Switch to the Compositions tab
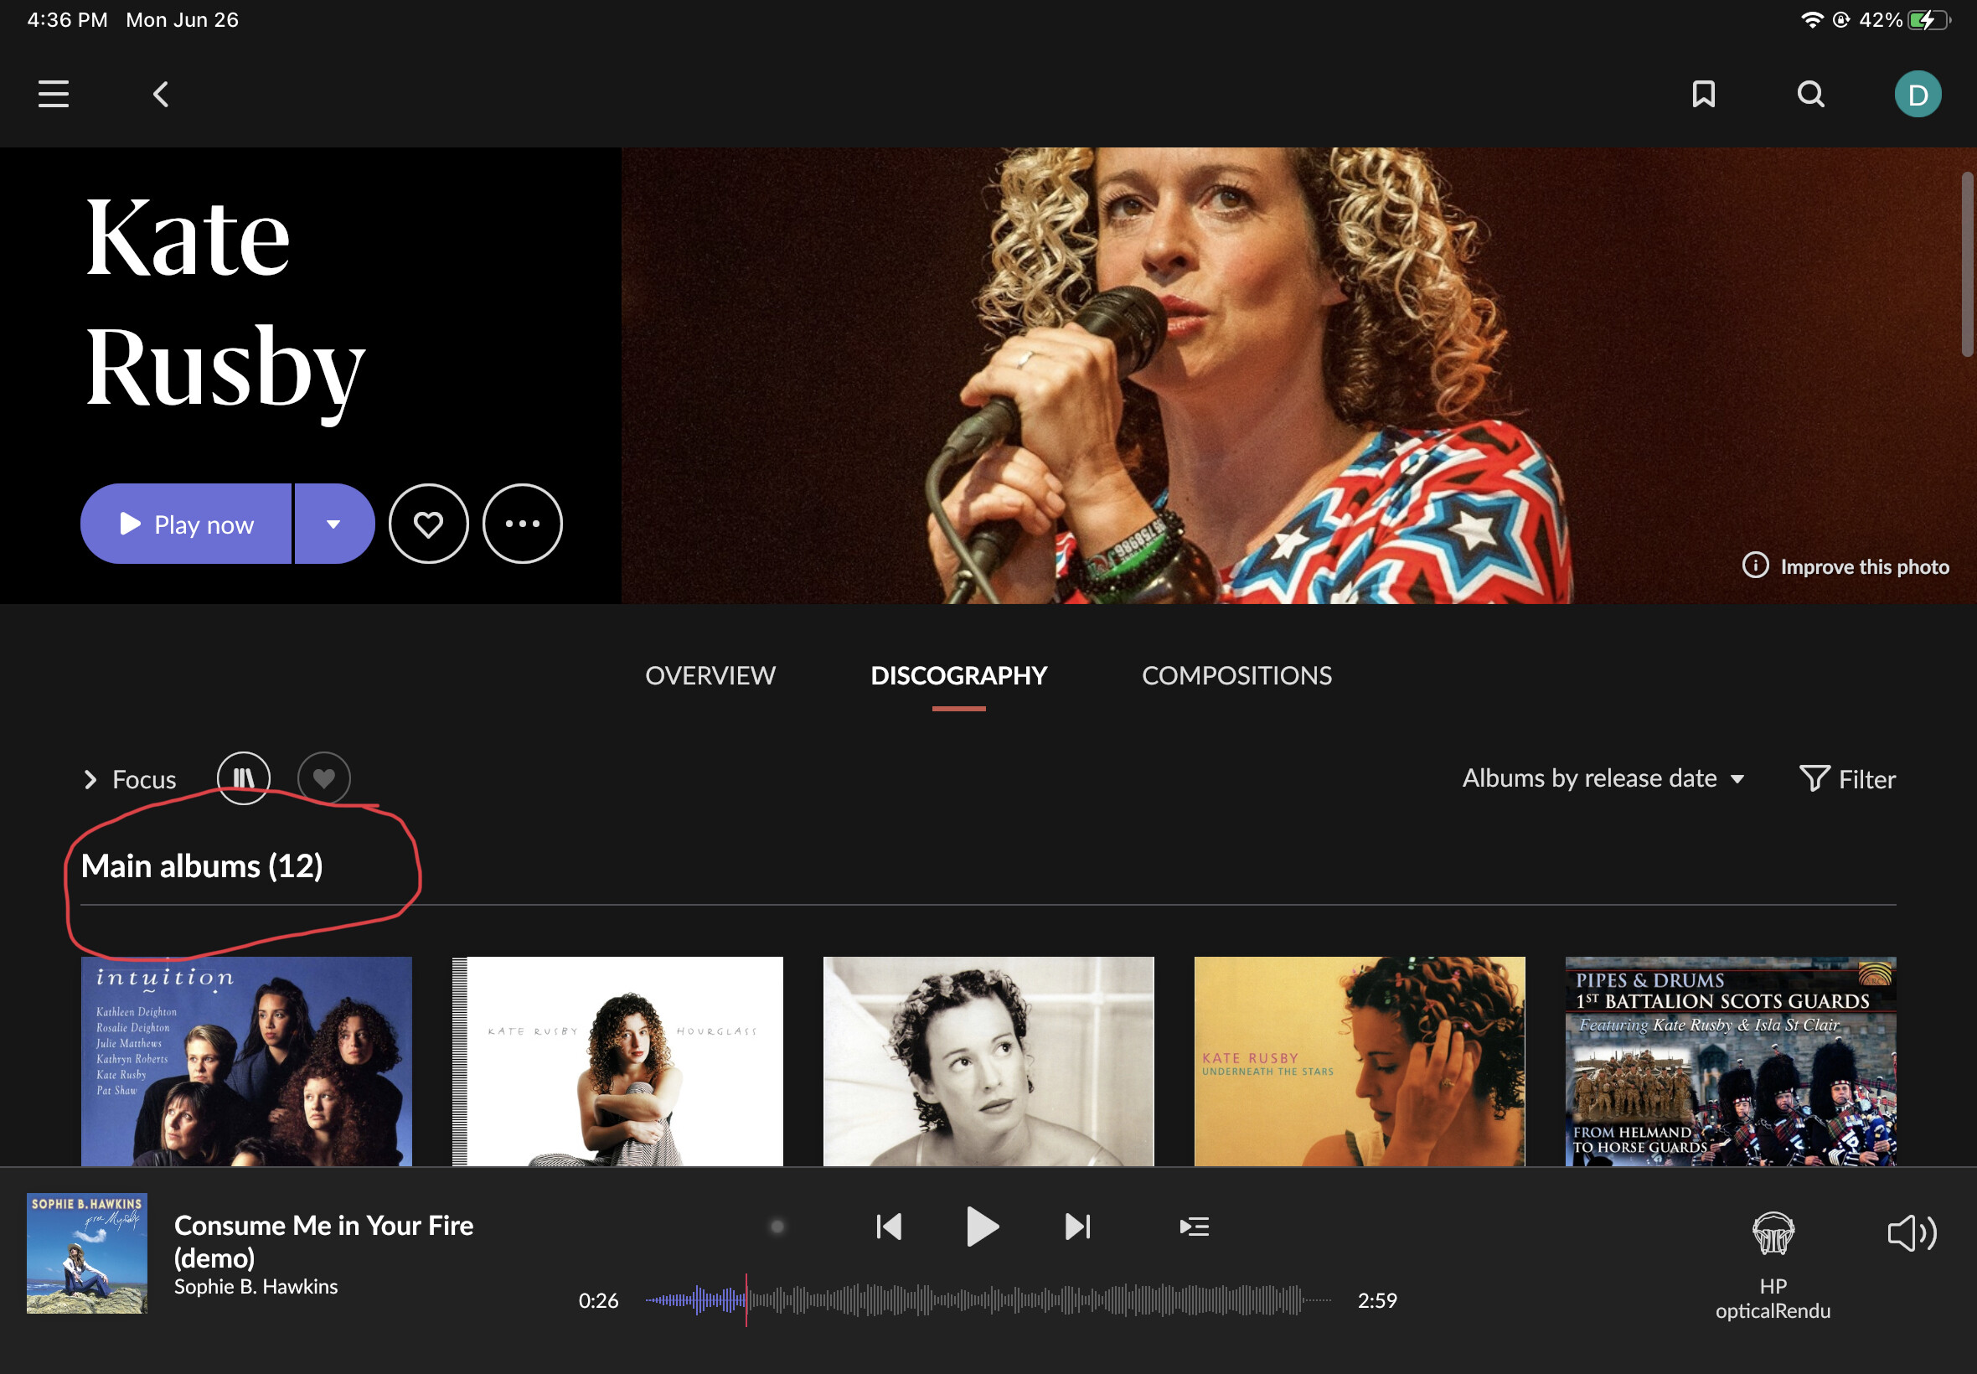Viewport: 1977px width, 1374px height. tap(1236, 676)
